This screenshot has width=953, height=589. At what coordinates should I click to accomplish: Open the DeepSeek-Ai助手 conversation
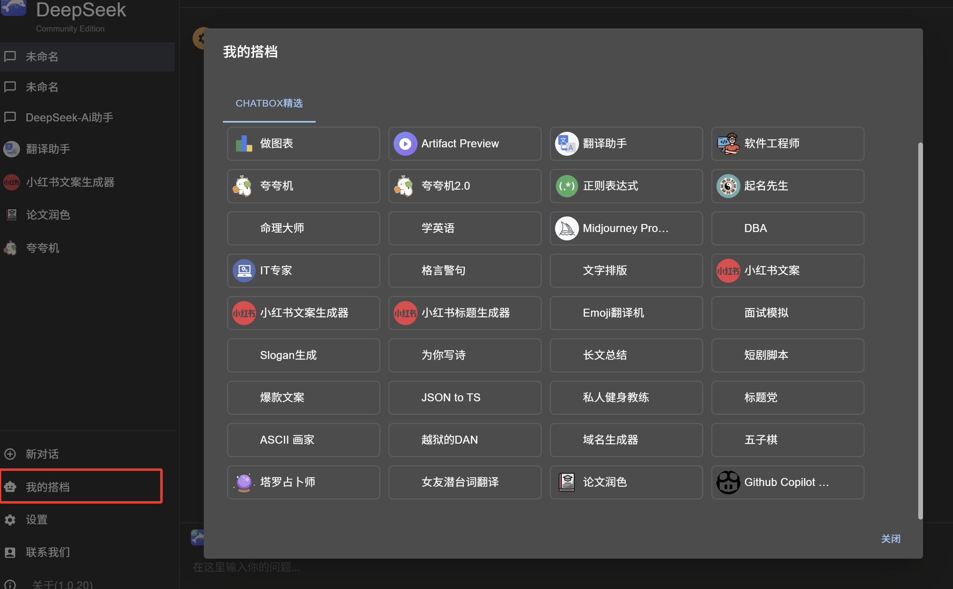point(69,117)
